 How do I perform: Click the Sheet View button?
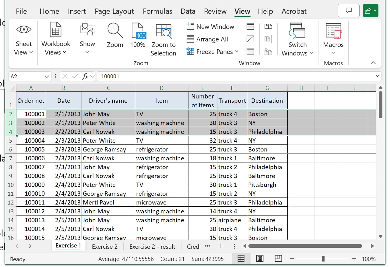pyautogui.click(x=23, y=39)
